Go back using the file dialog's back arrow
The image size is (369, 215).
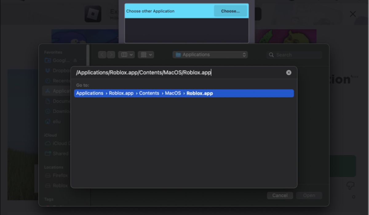102,55
